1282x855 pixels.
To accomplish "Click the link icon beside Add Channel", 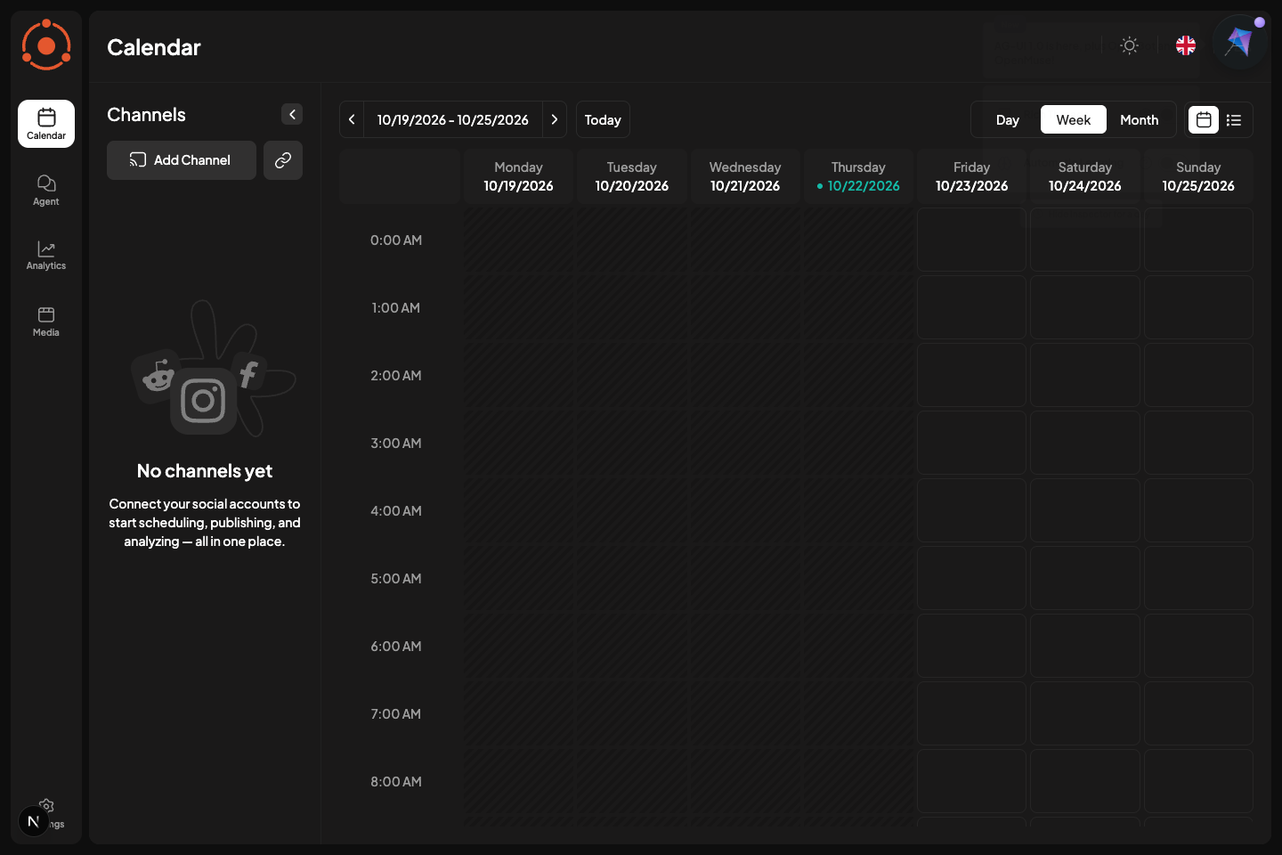I will click(283, 160).
